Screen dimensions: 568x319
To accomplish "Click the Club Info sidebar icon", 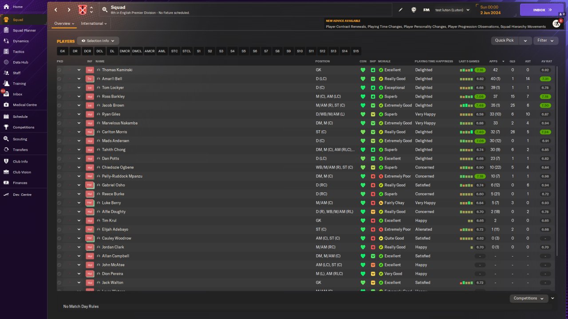I will click(6, 162).
